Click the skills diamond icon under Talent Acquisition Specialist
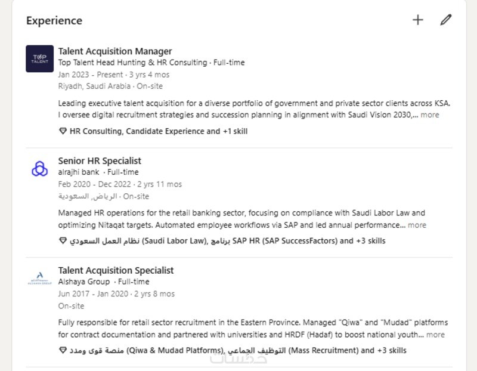 [x=63, y=350]
